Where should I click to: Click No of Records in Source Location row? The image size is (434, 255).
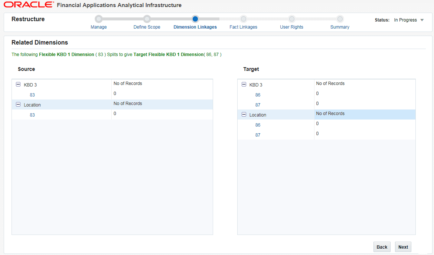(x=128, y=104)
